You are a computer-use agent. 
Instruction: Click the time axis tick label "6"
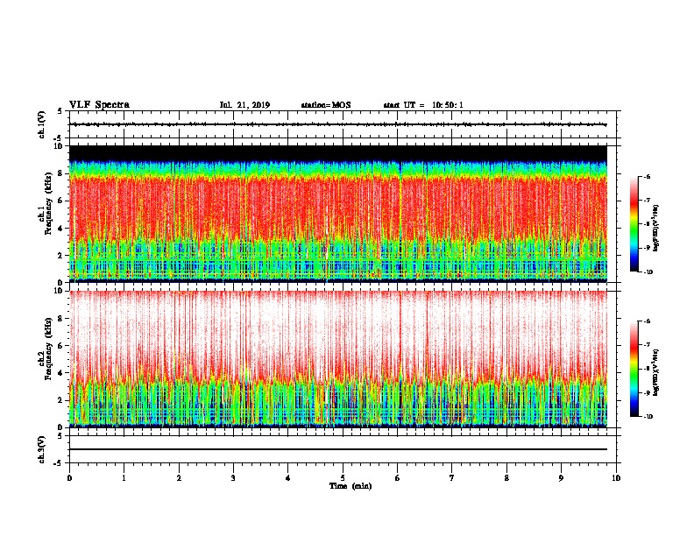click(x=398, y=477)
